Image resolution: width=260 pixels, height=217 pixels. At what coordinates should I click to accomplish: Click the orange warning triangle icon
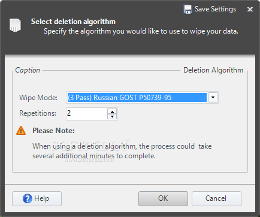(21, 131)
